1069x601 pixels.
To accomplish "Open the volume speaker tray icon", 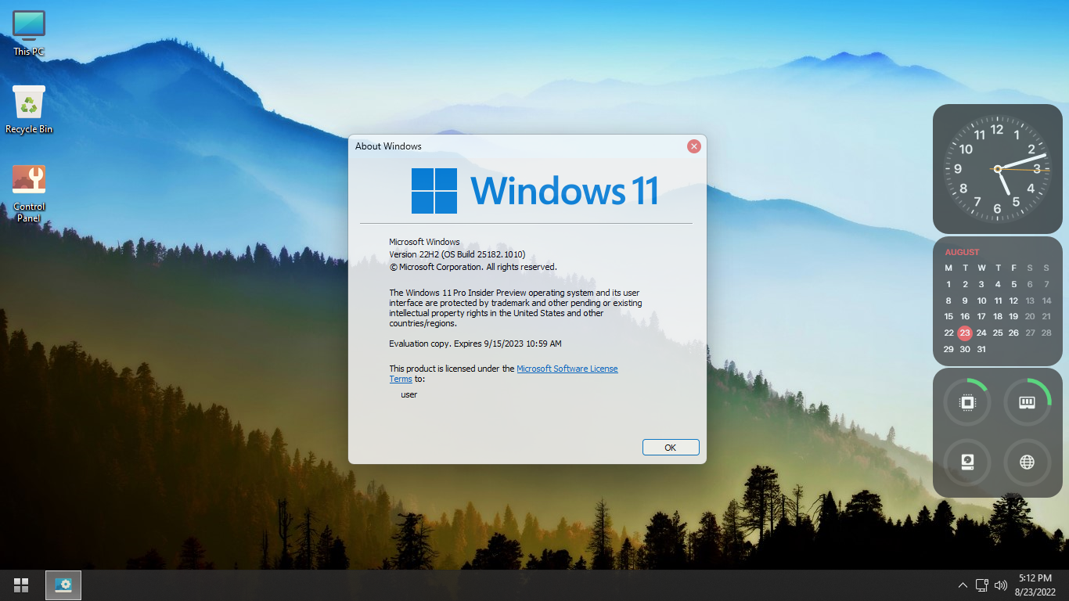I will pyautogui.click(x=1001, y=585).
